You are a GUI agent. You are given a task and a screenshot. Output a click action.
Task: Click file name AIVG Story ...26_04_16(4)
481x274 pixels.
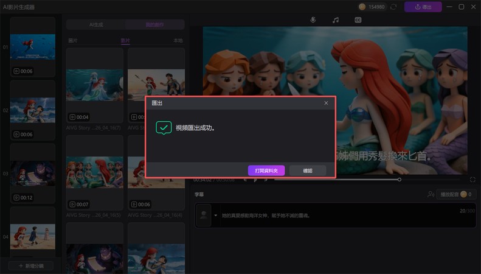[155, 215]
